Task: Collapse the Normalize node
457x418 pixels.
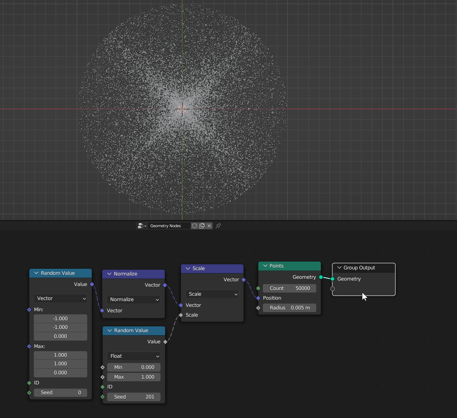Action: click(109, 274)
